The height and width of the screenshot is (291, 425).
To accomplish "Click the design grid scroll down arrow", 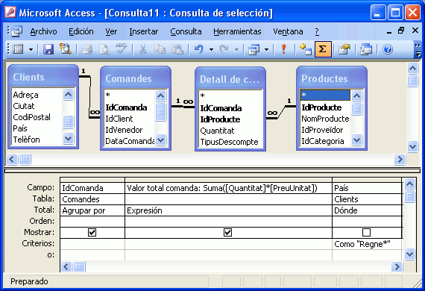I will 409,254.
